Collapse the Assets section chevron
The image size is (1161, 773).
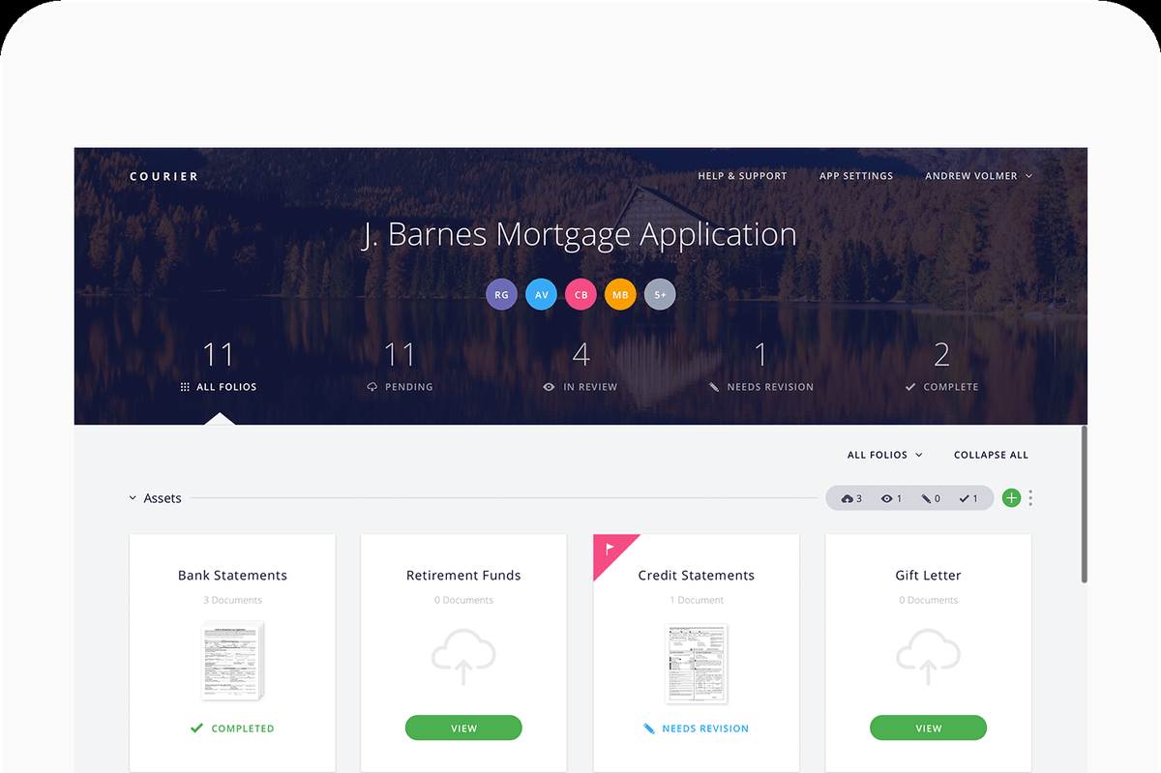[133, 498]
